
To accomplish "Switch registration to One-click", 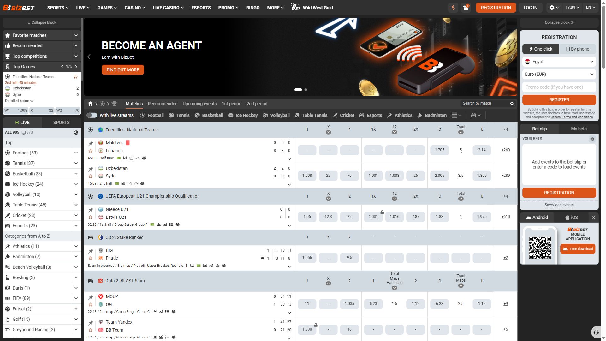I will coord(541,49).
